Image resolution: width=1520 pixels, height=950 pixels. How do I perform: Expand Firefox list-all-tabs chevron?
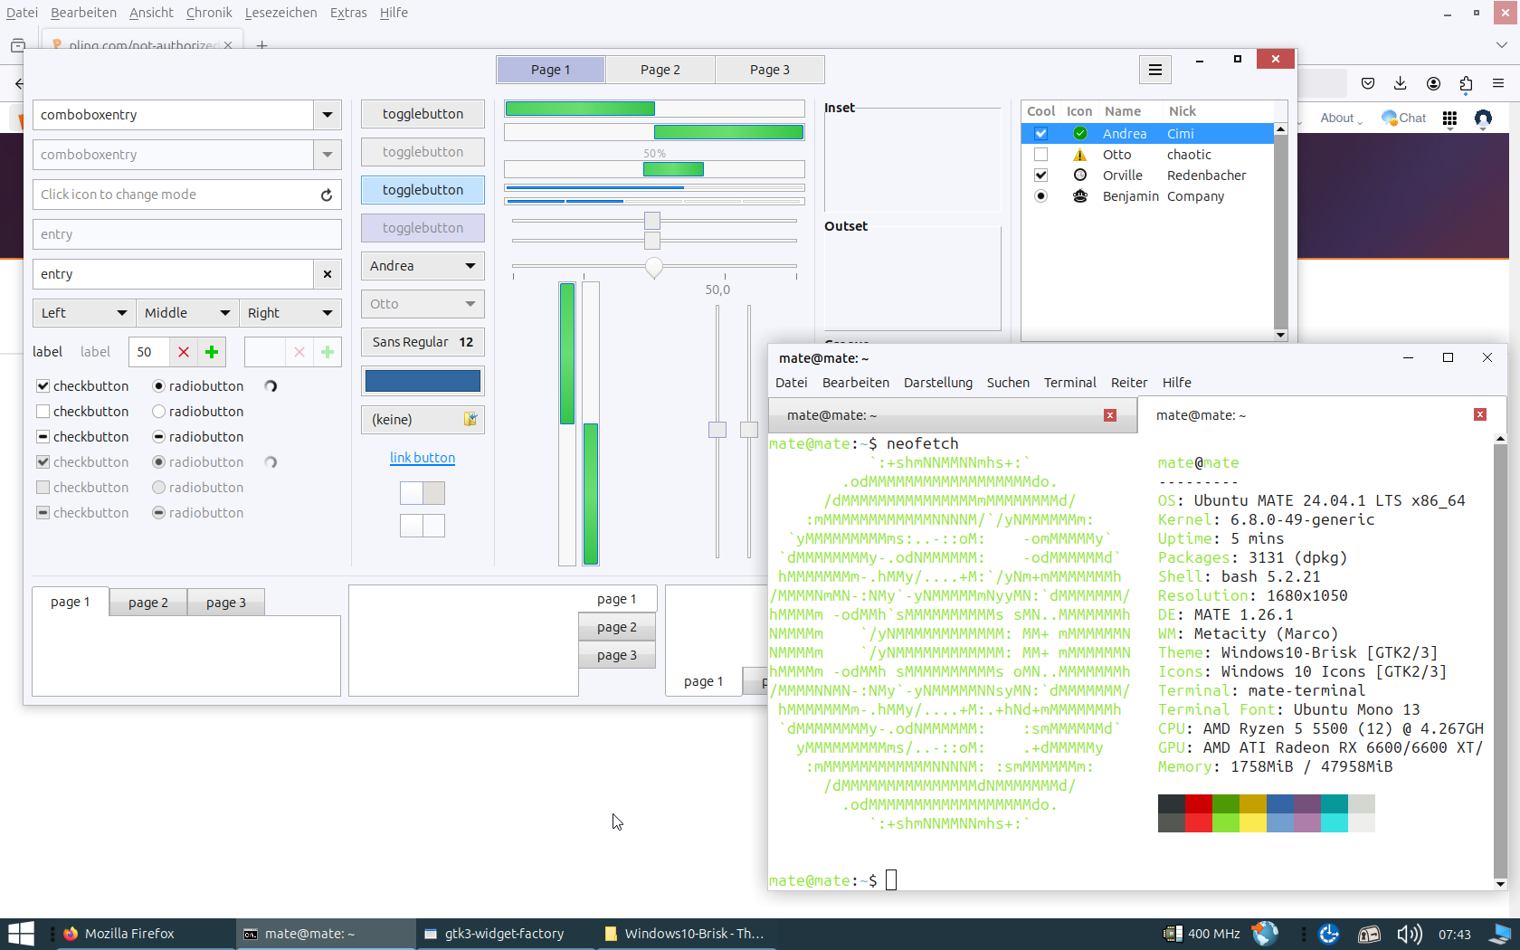[x=1502, y=45]
